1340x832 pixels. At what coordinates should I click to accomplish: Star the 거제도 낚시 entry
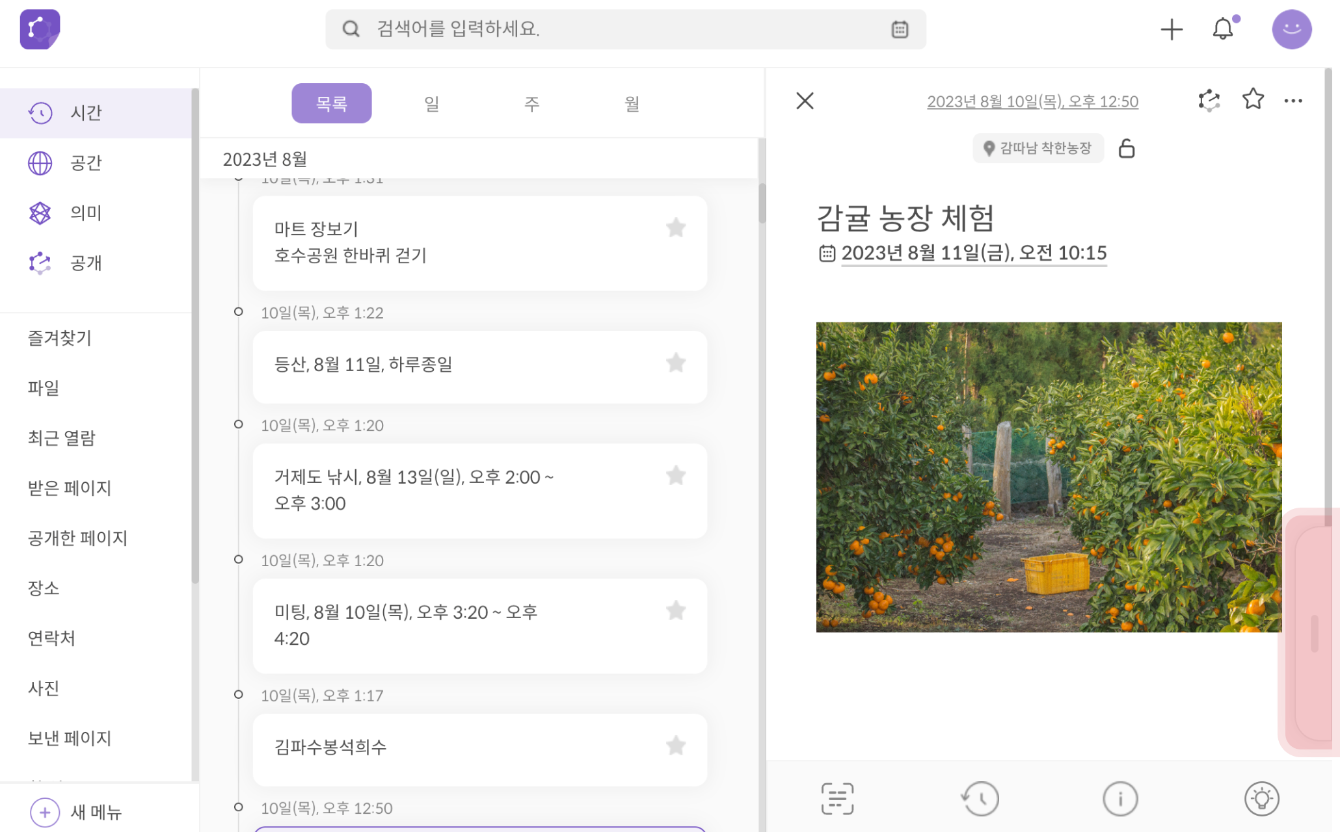click(676, 476)
